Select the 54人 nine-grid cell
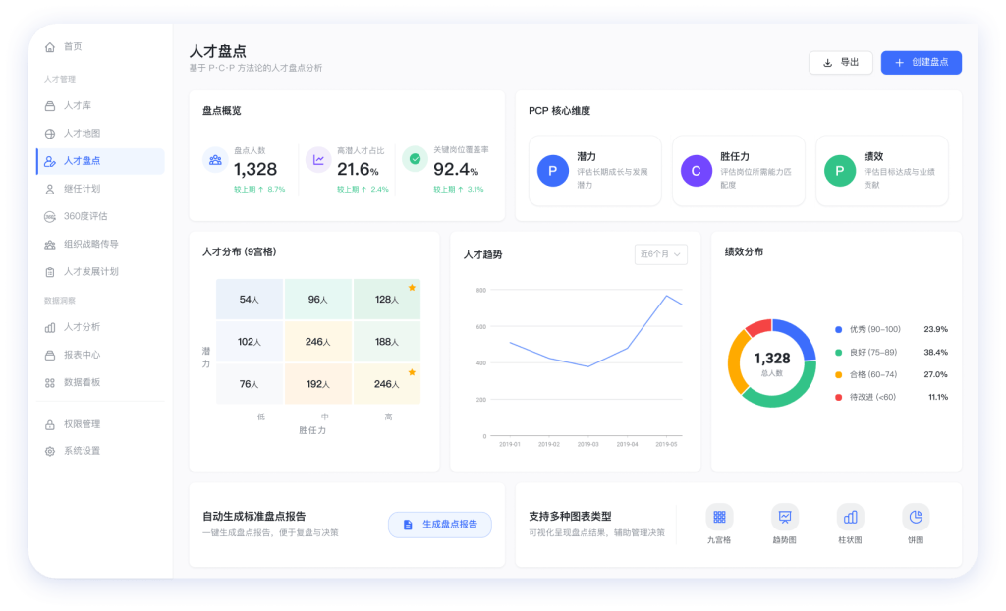This screenshot has width=1006, height=611. [250, 299]
